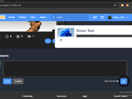
Task: Click inside the comment text box
Action: click(65, 68)
